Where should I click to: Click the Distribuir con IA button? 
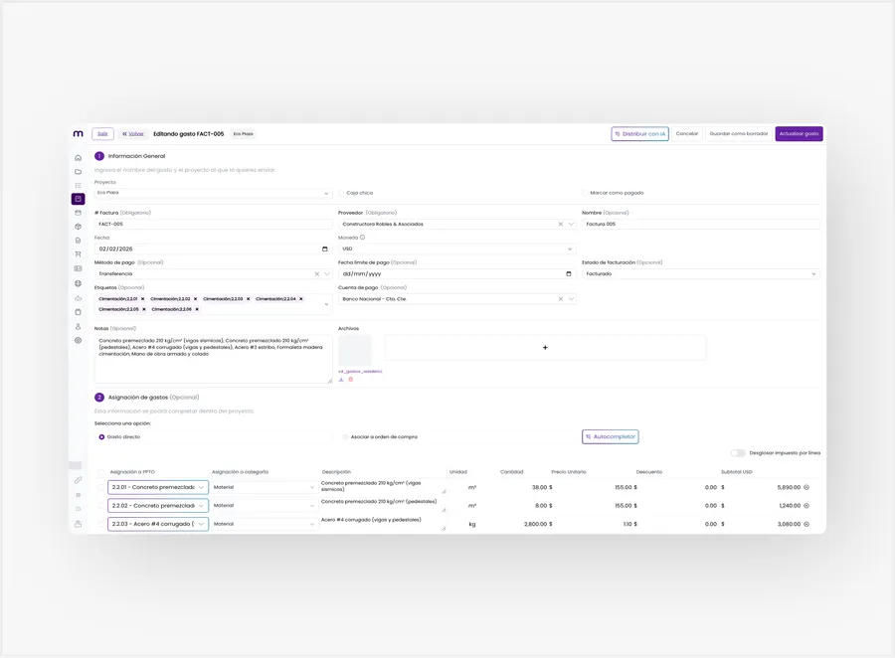click(x=639, y=134)
